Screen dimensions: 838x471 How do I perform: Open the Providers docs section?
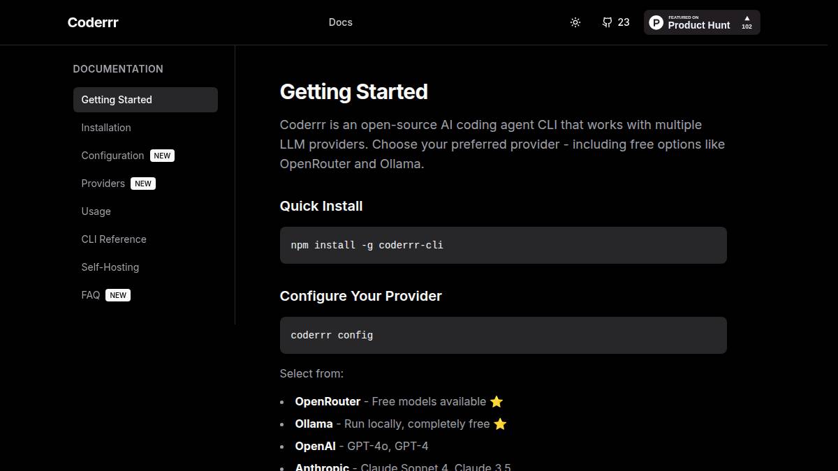(x=103, y=184)
